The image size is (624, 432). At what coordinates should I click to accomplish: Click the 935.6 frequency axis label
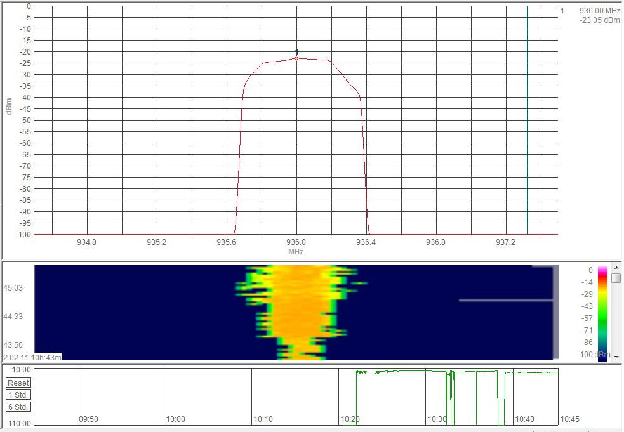(x=226, y=242)
